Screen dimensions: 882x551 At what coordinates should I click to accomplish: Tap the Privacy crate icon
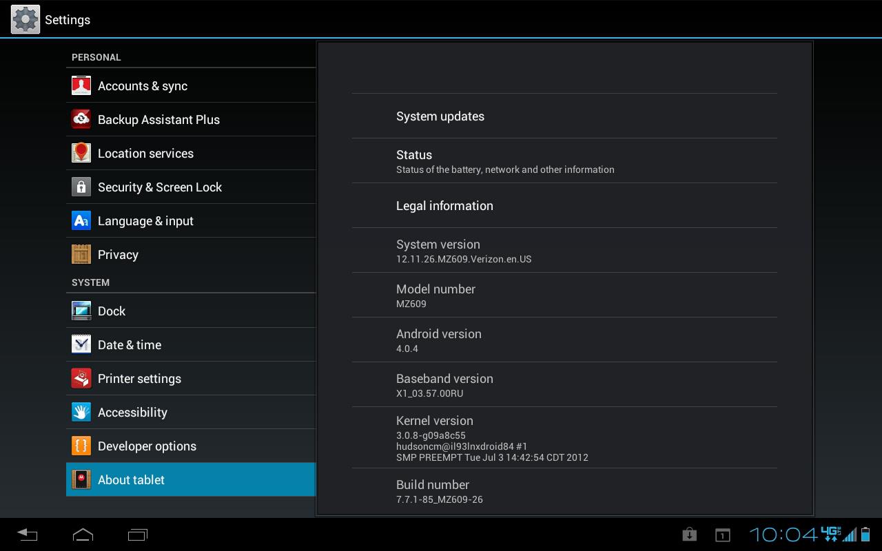[81, 254]
